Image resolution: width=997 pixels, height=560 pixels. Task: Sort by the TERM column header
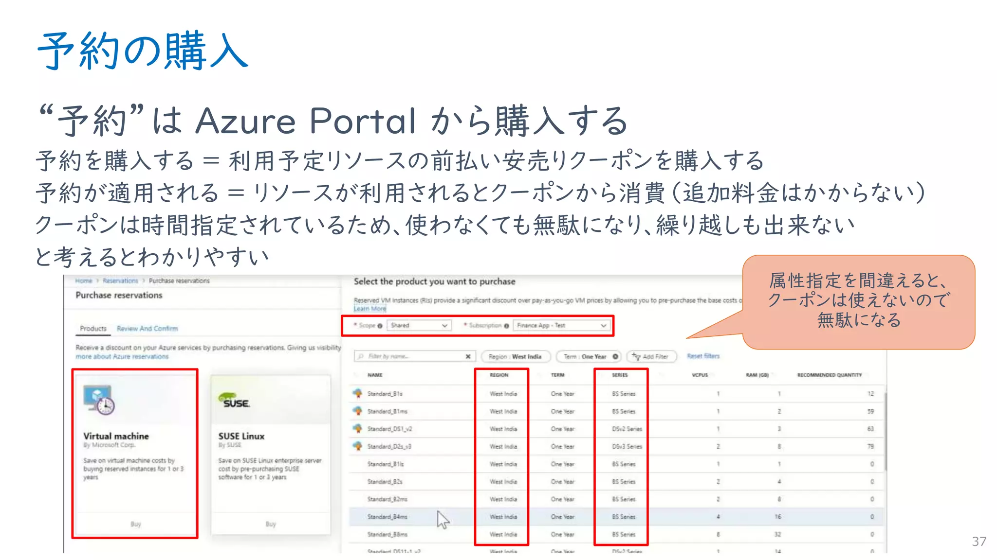point(557,375)
